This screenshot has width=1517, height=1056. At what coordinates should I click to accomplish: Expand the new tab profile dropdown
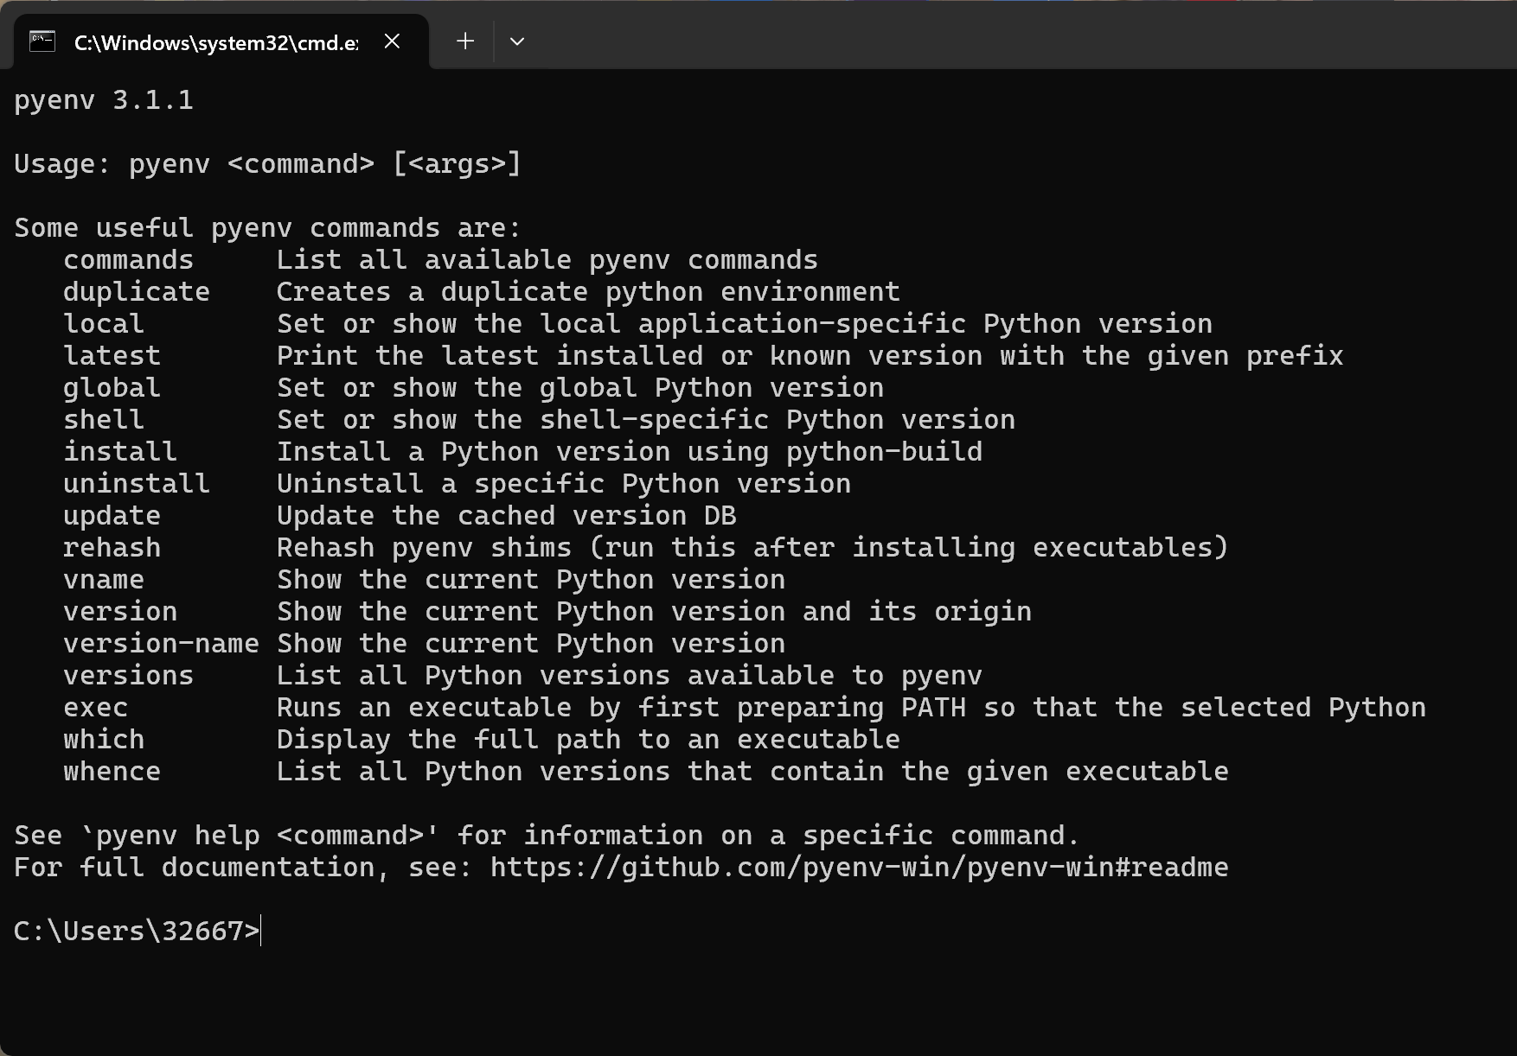[517, 41]
